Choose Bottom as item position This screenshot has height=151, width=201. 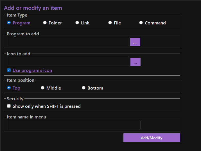point(83,88)
